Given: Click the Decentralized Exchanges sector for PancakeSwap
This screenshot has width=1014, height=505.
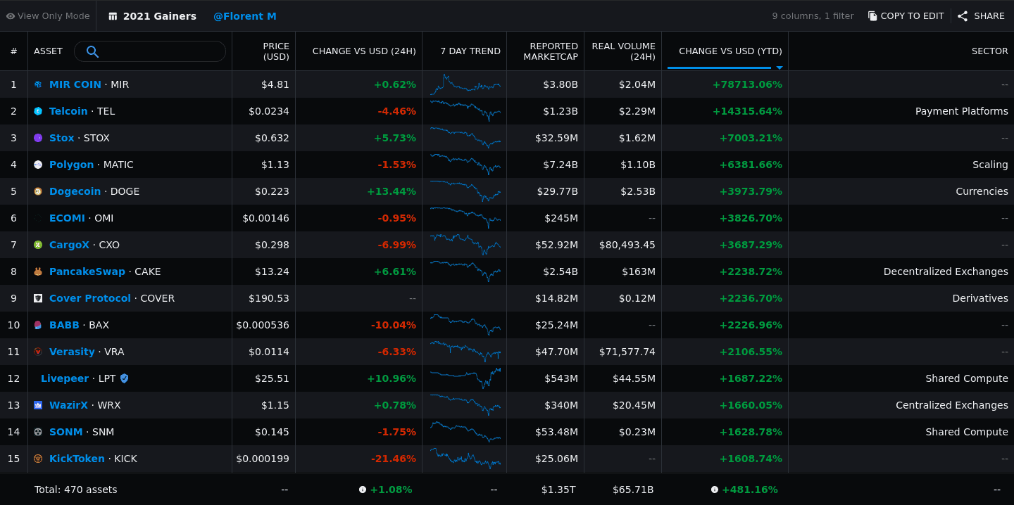Looking at the screenshot, I should point(946,271).
